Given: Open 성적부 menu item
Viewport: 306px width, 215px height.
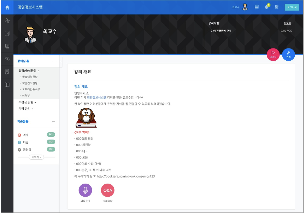Looking at the screenshot, I should pyautogui.click(x=26, y=96).
